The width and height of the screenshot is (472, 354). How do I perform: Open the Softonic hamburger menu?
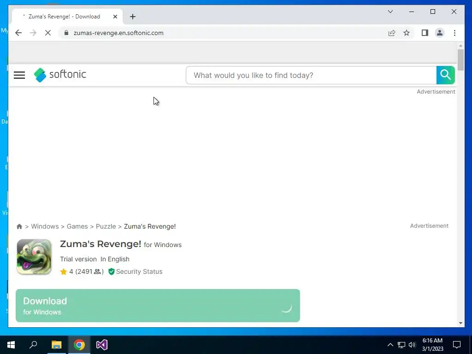point(19,75)
